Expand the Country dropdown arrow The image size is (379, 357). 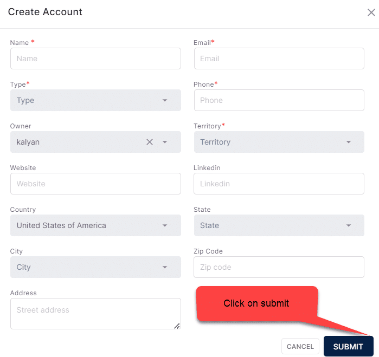tap(165, 225)
